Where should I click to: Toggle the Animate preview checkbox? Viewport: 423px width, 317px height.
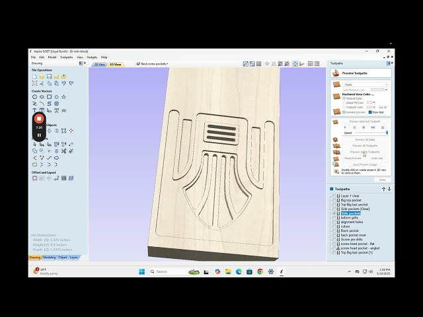click(x=344, y=112)
